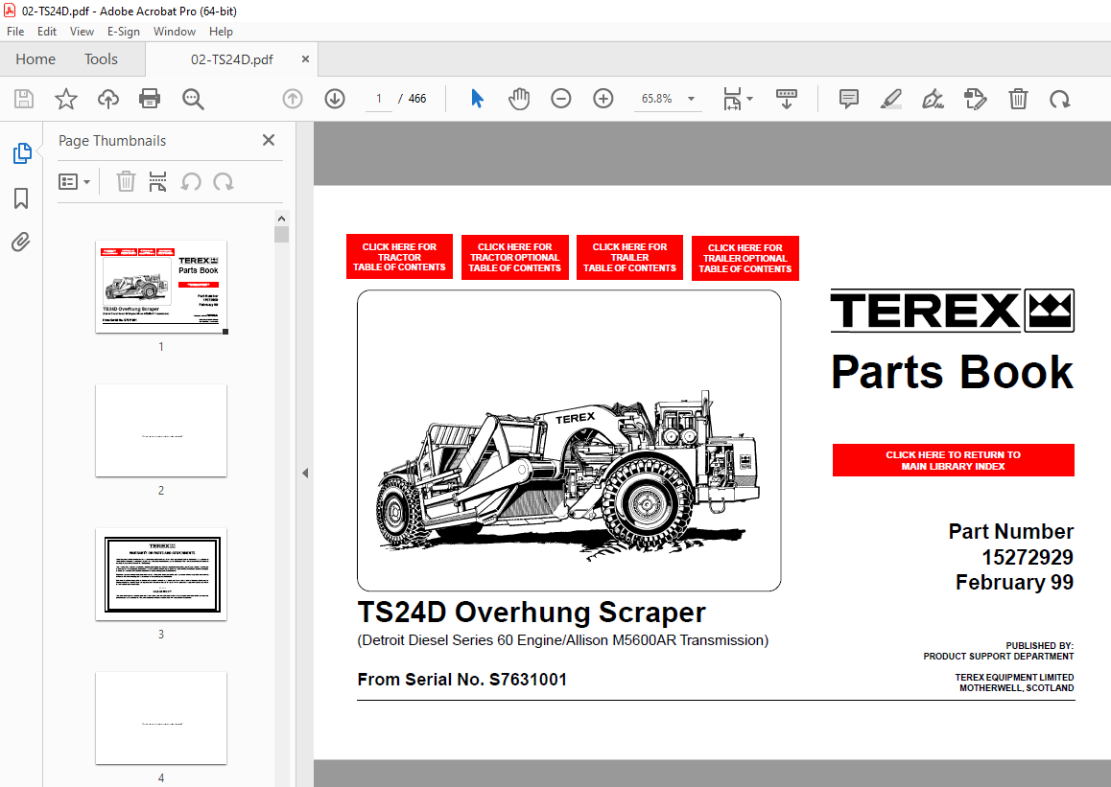Delete selected thumbnail page via trash

pyautogui.click(x=126, y=182)
